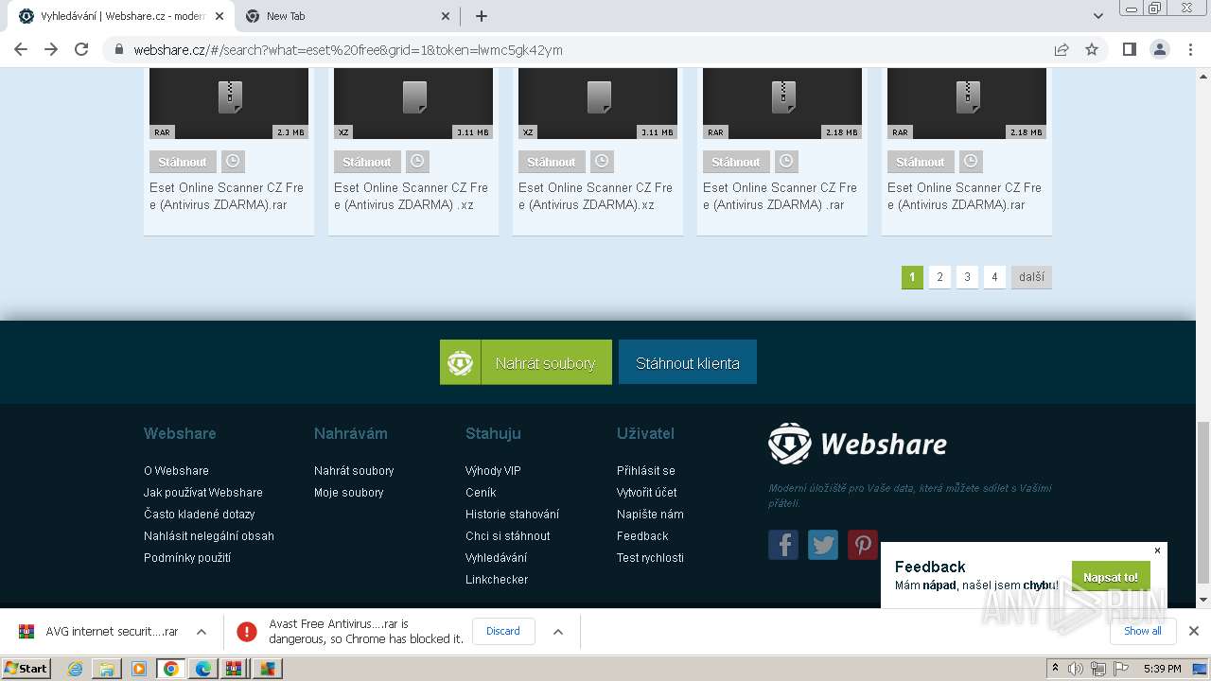The width and height of the screenshot is (1211, 681).
Task: Click Vytvořit účet link
Action: pos(647,492)
